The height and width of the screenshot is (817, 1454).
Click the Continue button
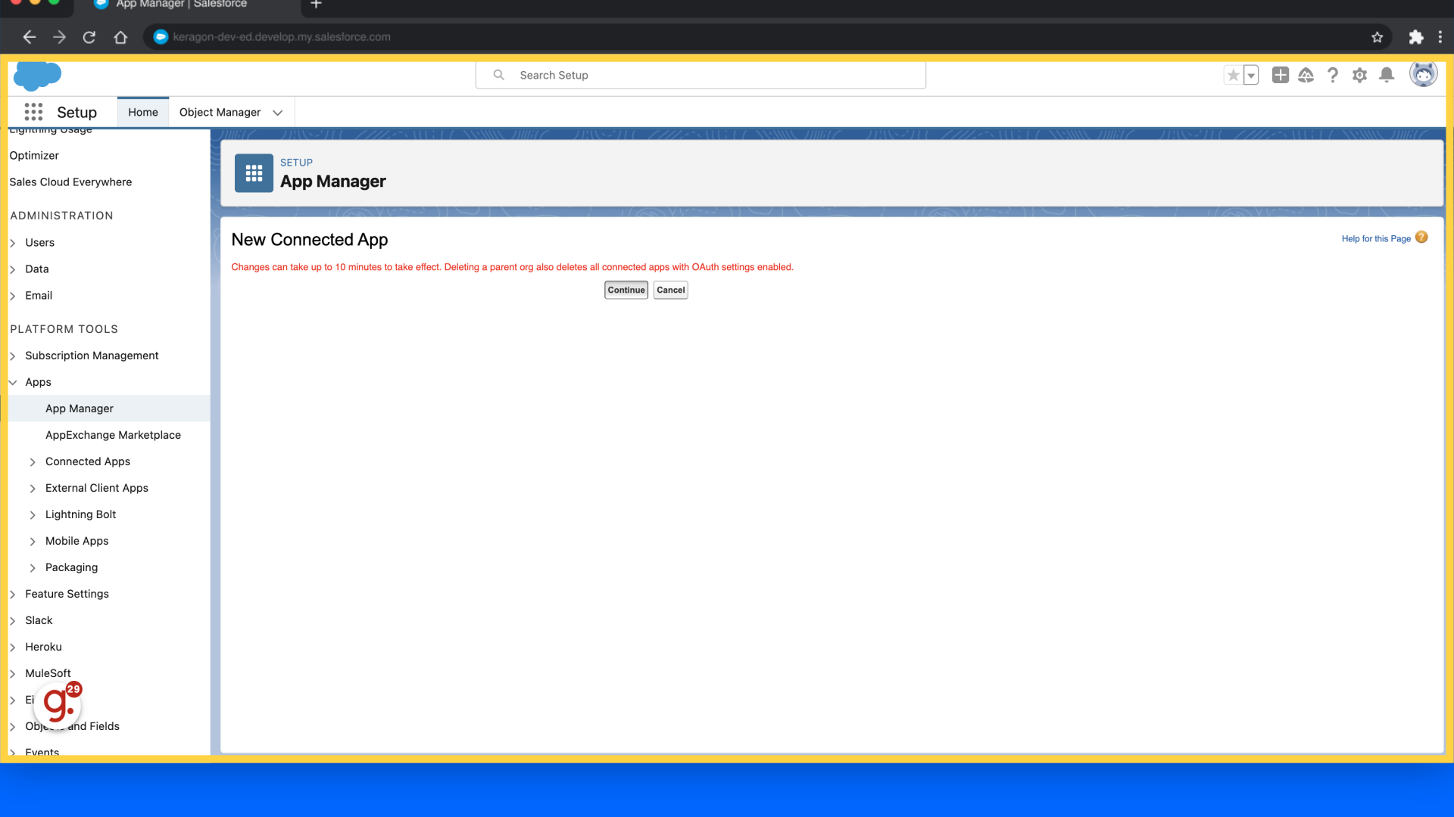point(626,290)
